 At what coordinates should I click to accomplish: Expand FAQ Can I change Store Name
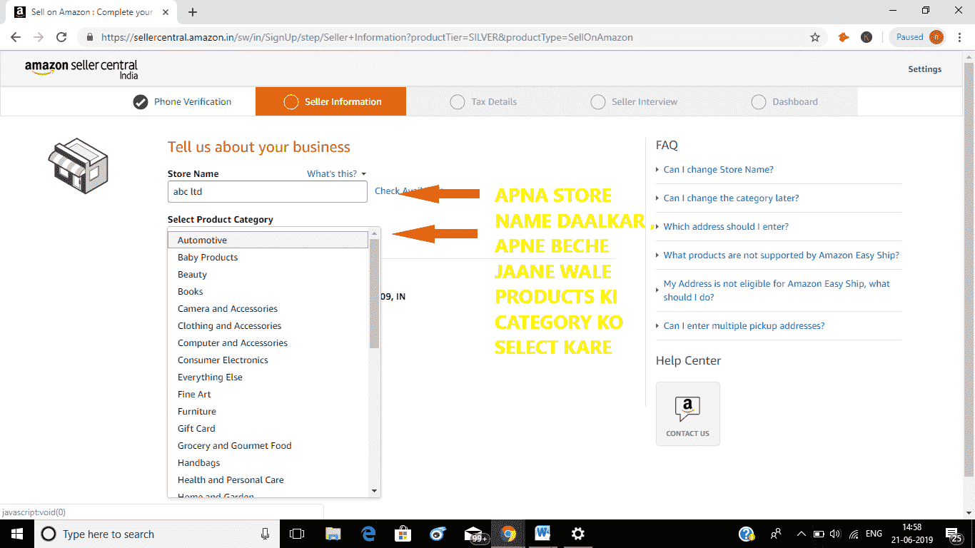[x=718, y=170]
